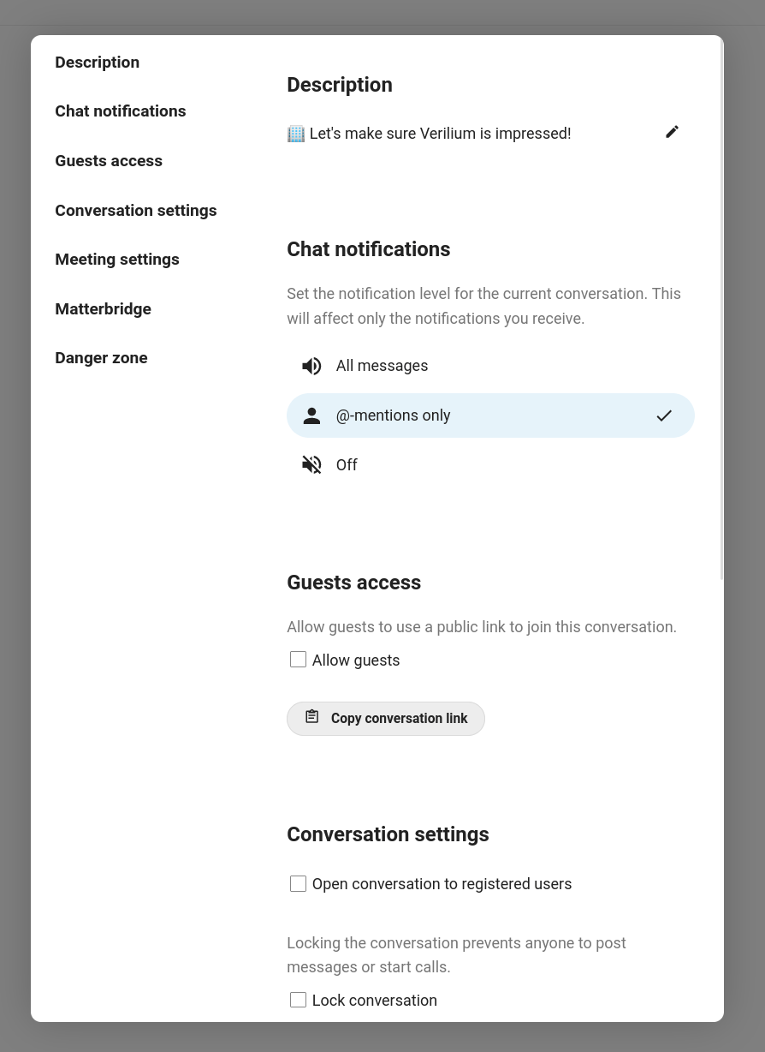
Task: Open the Danger zone section
Action: pos(101,358)
